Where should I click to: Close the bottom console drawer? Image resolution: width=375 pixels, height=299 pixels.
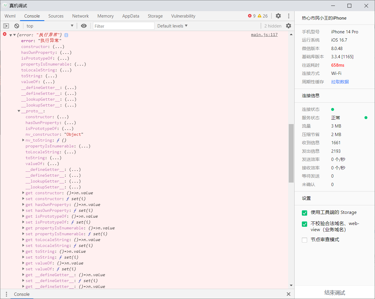[x=289, y=294]
